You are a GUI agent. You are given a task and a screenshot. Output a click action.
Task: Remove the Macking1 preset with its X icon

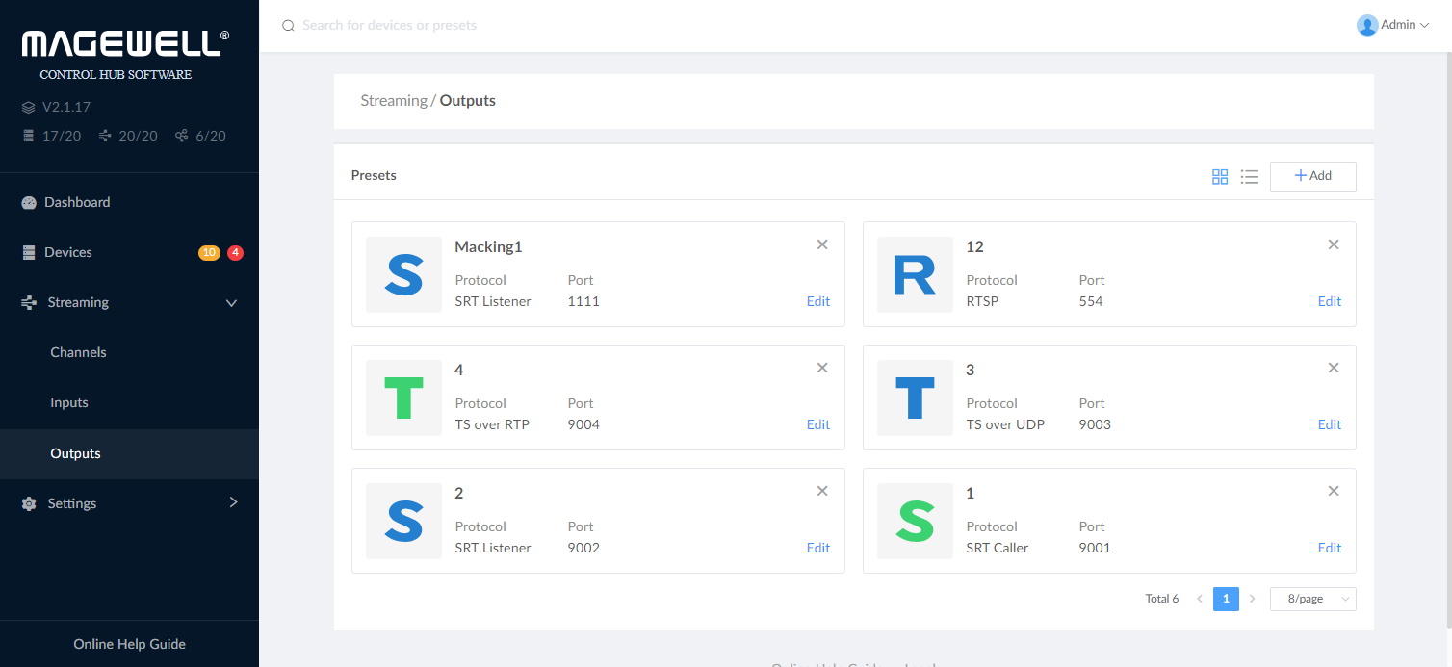822,244
